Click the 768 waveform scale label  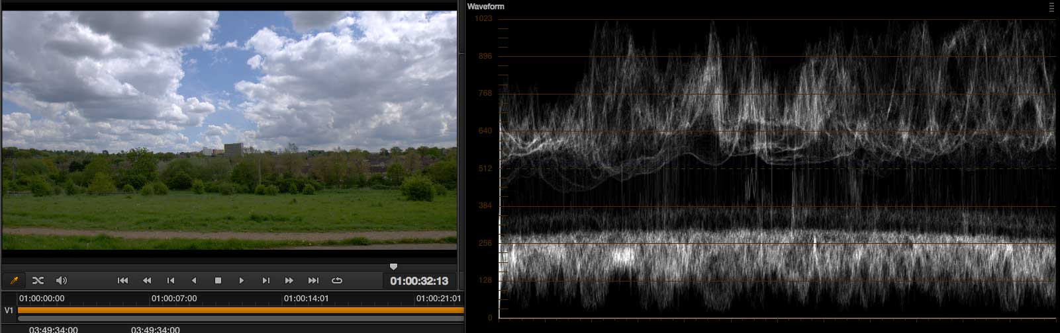485,93
